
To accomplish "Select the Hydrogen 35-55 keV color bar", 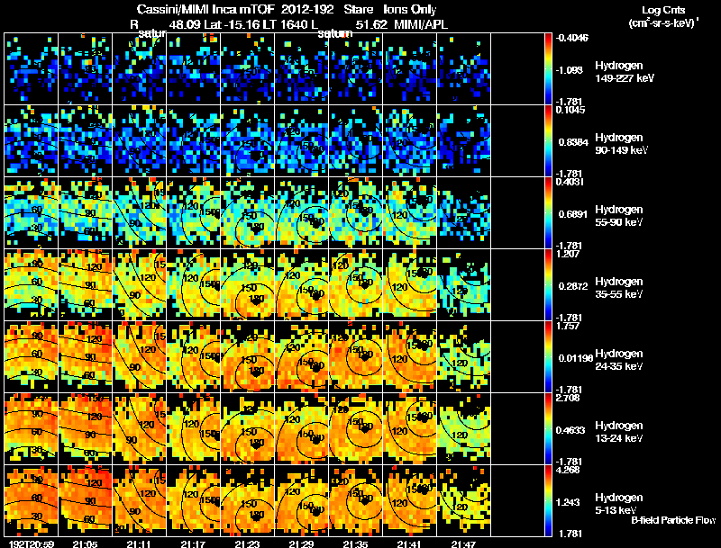I will click(548, 285).
